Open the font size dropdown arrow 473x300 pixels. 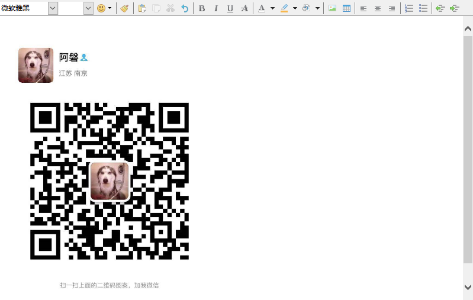tap(88, 8)
